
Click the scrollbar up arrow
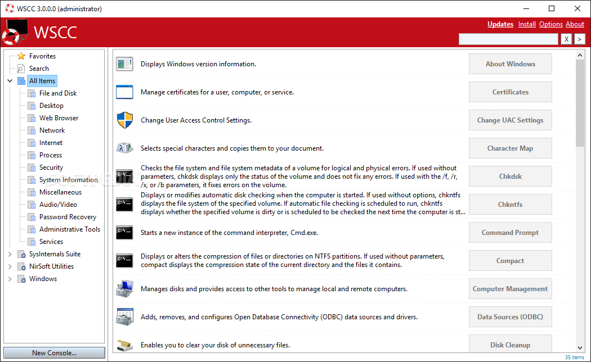click(x=580, y=55)
